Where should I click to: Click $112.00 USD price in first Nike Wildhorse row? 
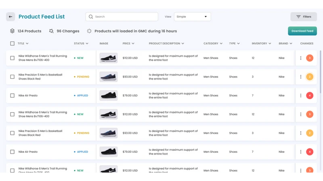(130, 58)
